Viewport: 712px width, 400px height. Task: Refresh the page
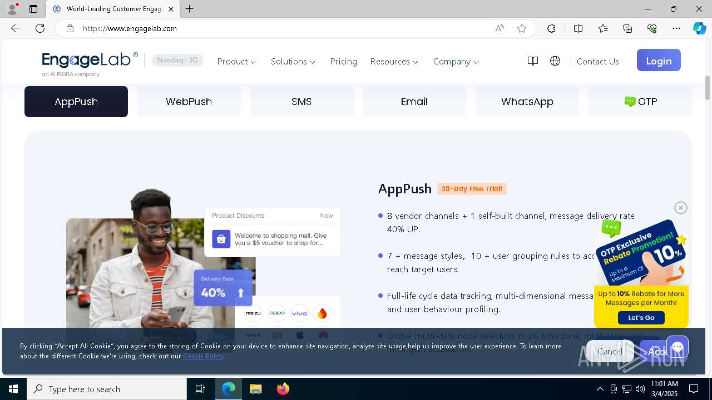tap(40, 28)
